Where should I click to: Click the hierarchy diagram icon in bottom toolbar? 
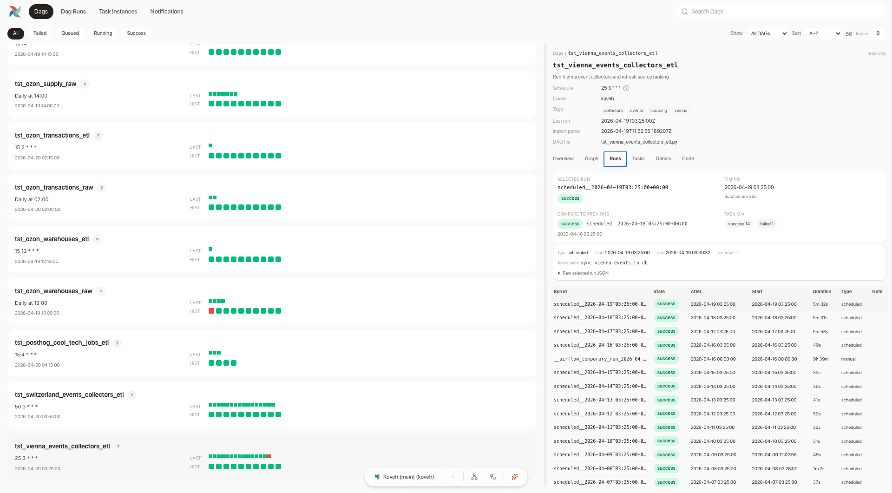point(474,477)
